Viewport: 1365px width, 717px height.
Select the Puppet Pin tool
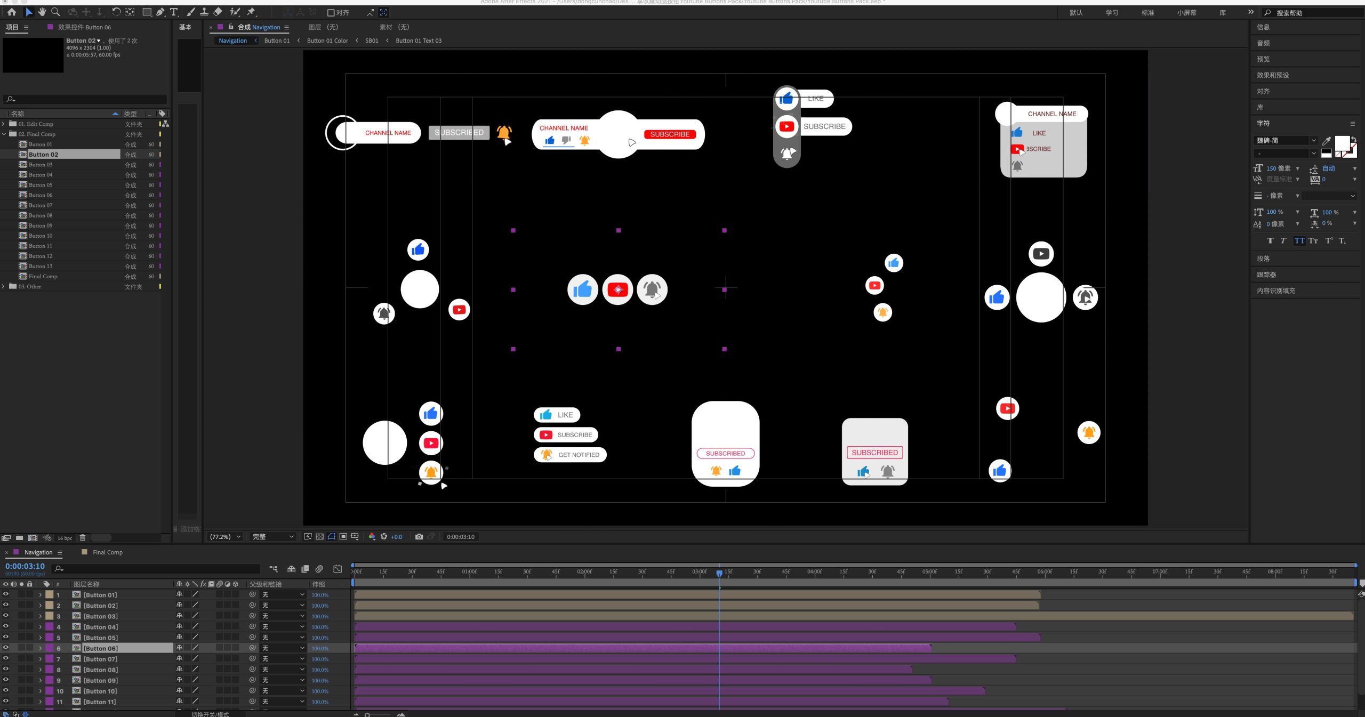coord(251,12)
